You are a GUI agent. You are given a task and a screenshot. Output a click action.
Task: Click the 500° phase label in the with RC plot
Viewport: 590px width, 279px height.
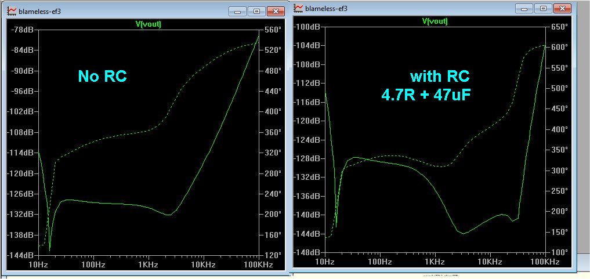coord(560,88)
